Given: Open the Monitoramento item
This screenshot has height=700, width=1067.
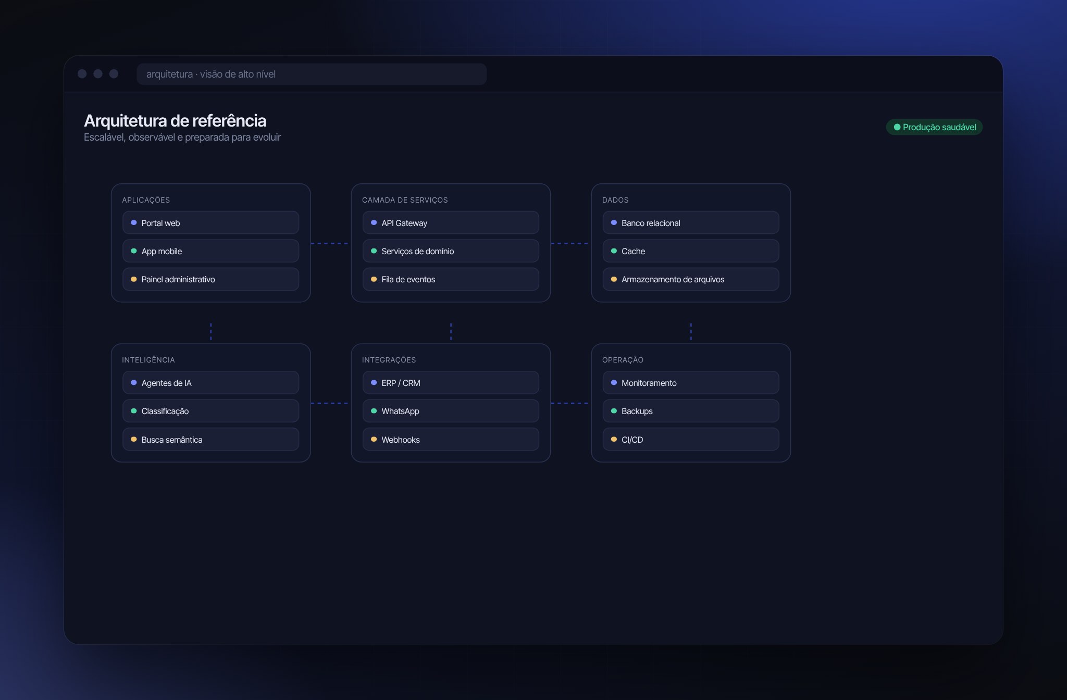Looking at the screenshot, I should (x=691, y=383).
